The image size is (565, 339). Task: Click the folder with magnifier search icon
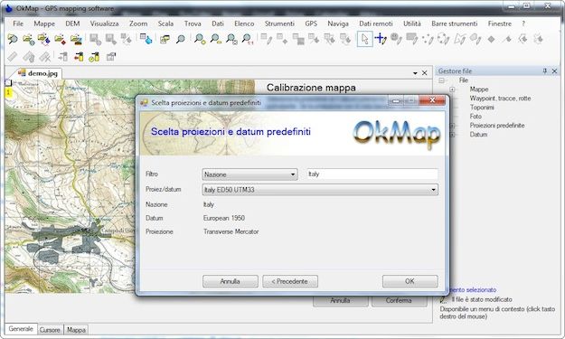pyautogui.click(x=13, y=39)
